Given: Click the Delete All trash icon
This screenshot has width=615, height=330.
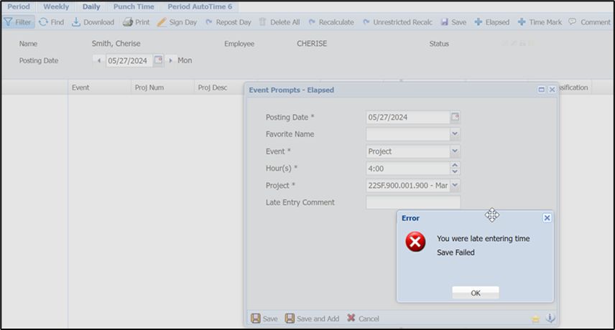Looking at the screenshot, I should click(x=262, y=22).
